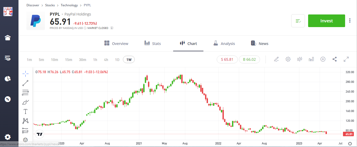The image size is (357, 147).
Task: Select the 10m timeframe
Action: (x=54, y=60)
